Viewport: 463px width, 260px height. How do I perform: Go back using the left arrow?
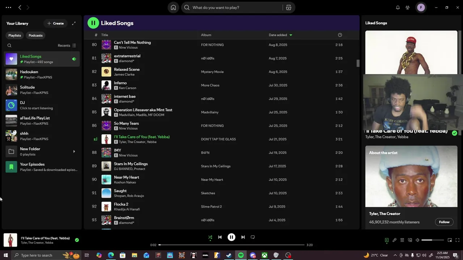pos(20,8)
